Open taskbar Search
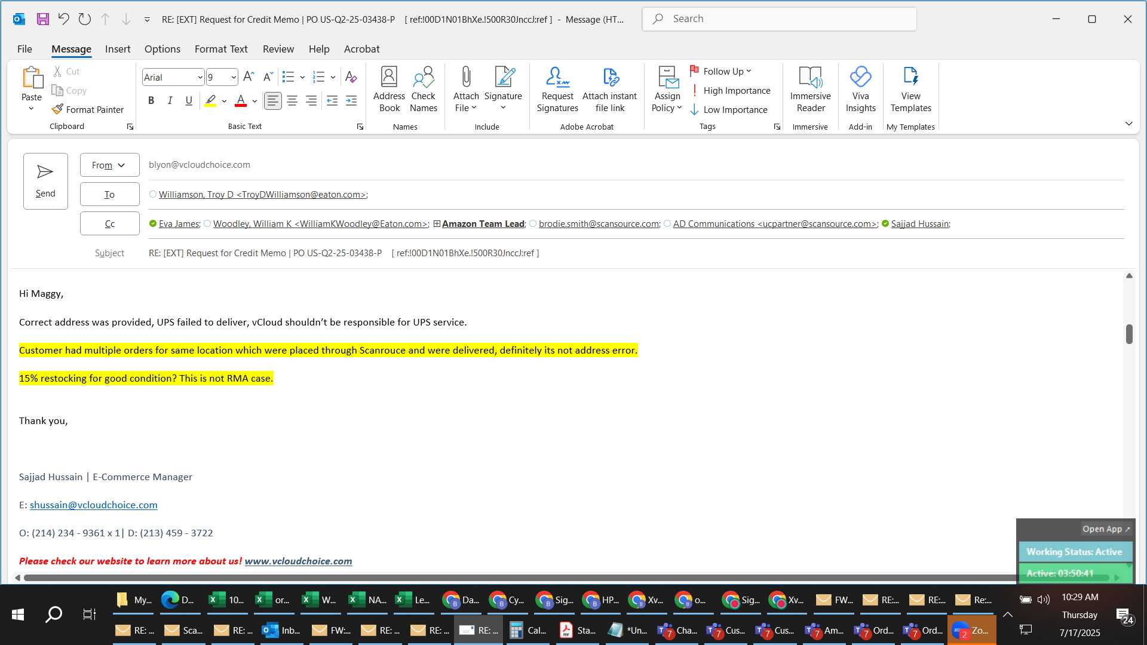 coord(54,614)
